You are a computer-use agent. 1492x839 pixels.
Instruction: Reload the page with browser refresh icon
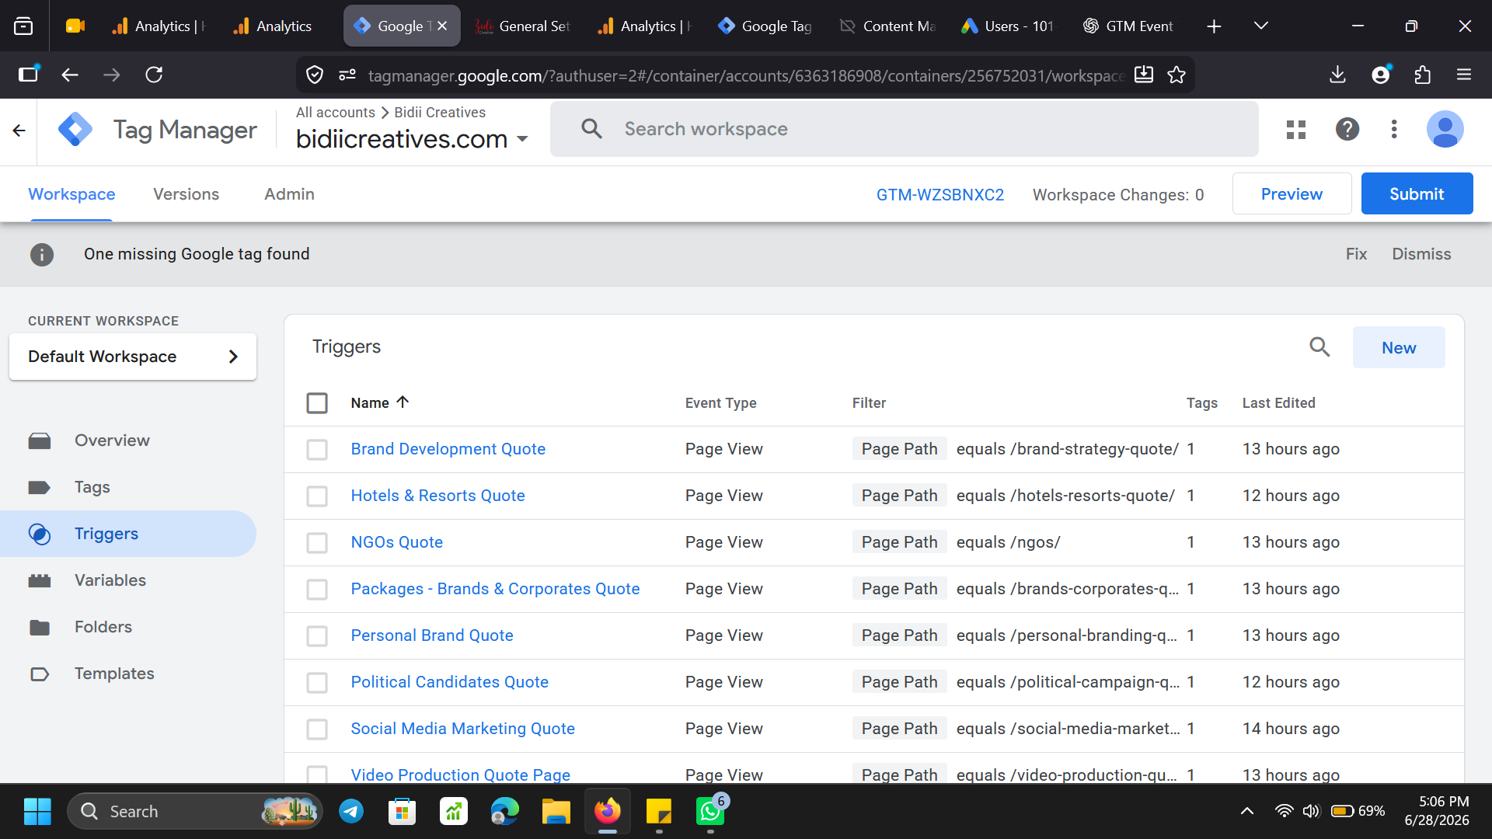154,75
